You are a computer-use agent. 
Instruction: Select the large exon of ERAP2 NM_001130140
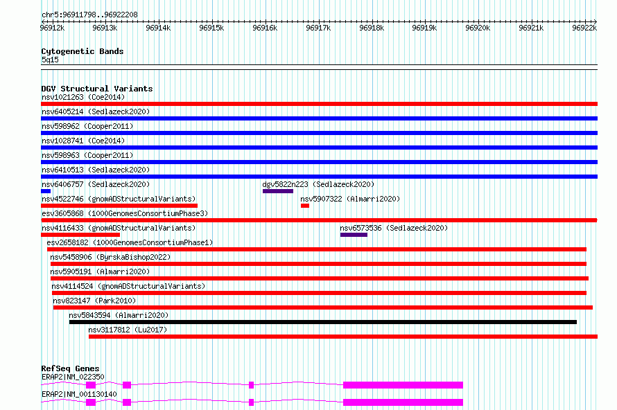[403, 402]
